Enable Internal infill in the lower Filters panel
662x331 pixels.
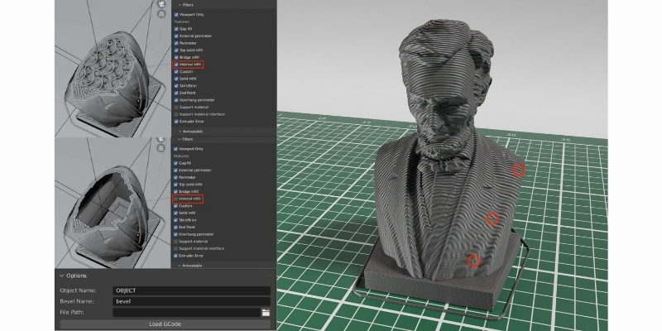point(176,199)
